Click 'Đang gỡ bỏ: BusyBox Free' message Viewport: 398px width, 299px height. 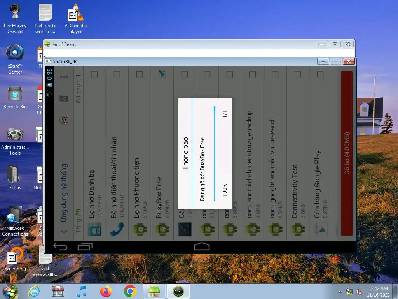pyautogui.click(x=202, y=169)
